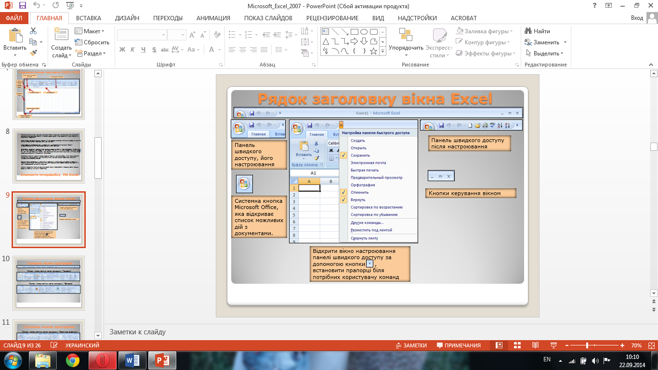
Task: Switch to ПЕРЕХОДЫ tab
Action: coord(168,18)
